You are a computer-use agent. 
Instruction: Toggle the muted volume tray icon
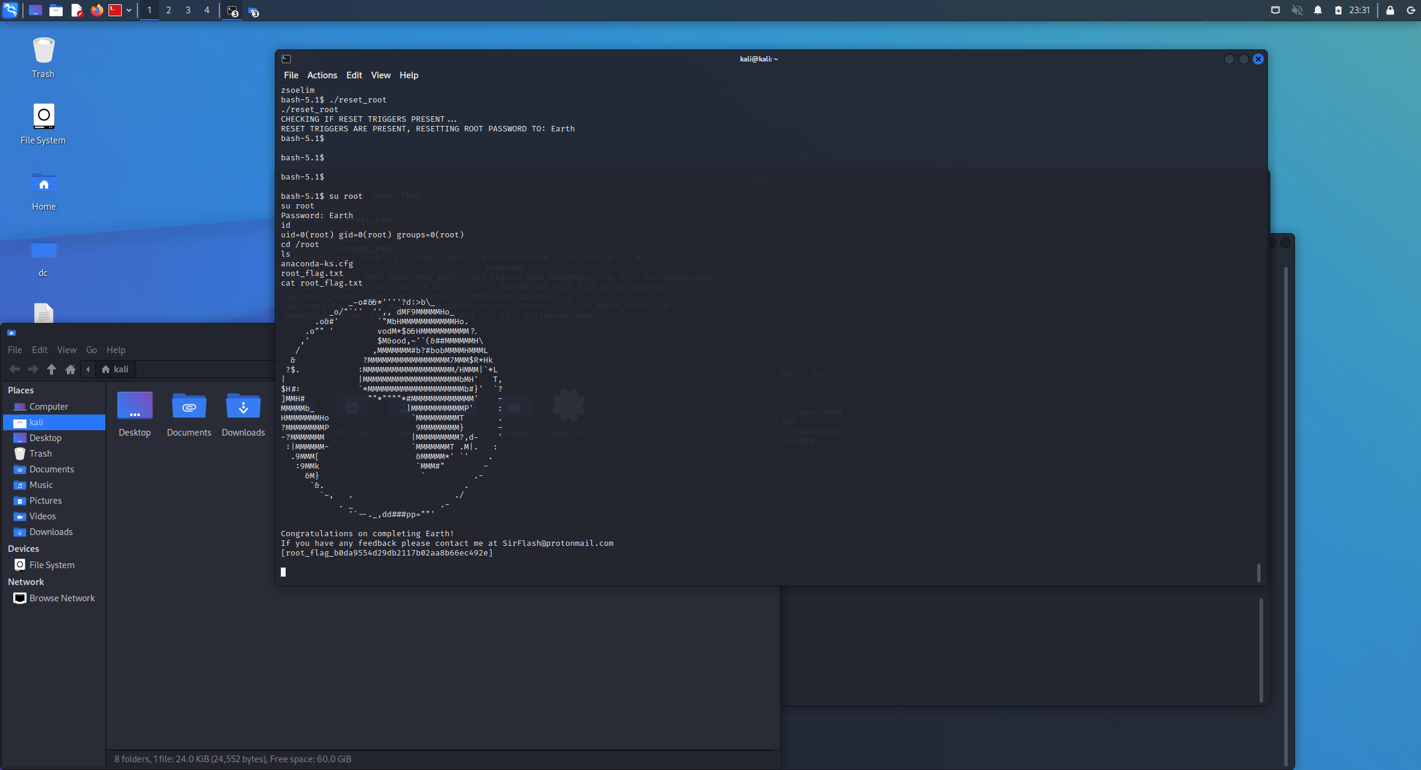1297,10
